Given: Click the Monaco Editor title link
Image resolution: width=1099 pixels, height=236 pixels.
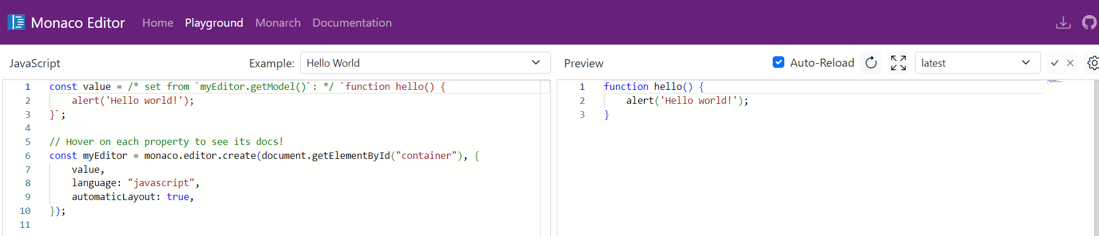Looking at the screenshot, I should click(x=78, y=23).
